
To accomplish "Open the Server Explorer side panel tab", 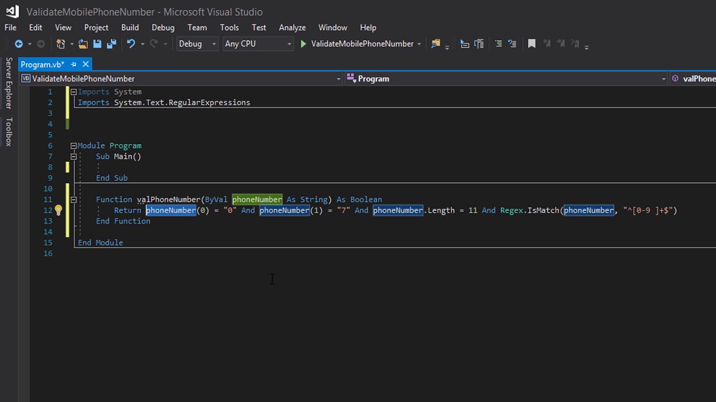I will tap(9, 83).
